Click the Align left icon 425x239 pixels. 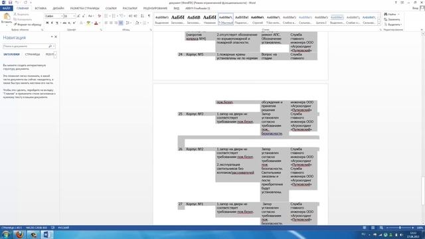click(106, 23)
